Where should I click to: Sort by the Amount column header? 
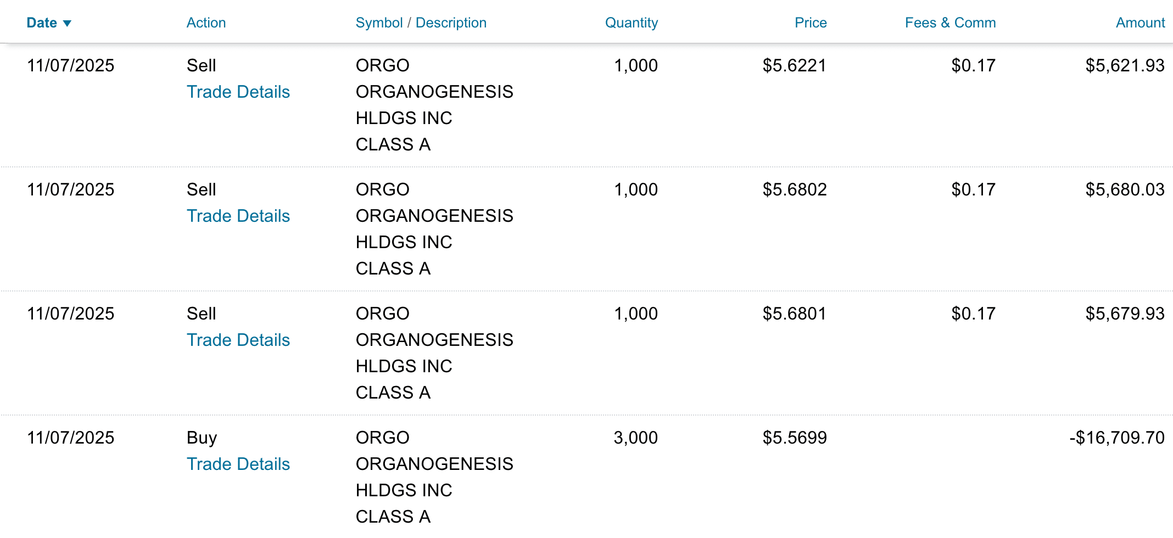[1140, 23]
